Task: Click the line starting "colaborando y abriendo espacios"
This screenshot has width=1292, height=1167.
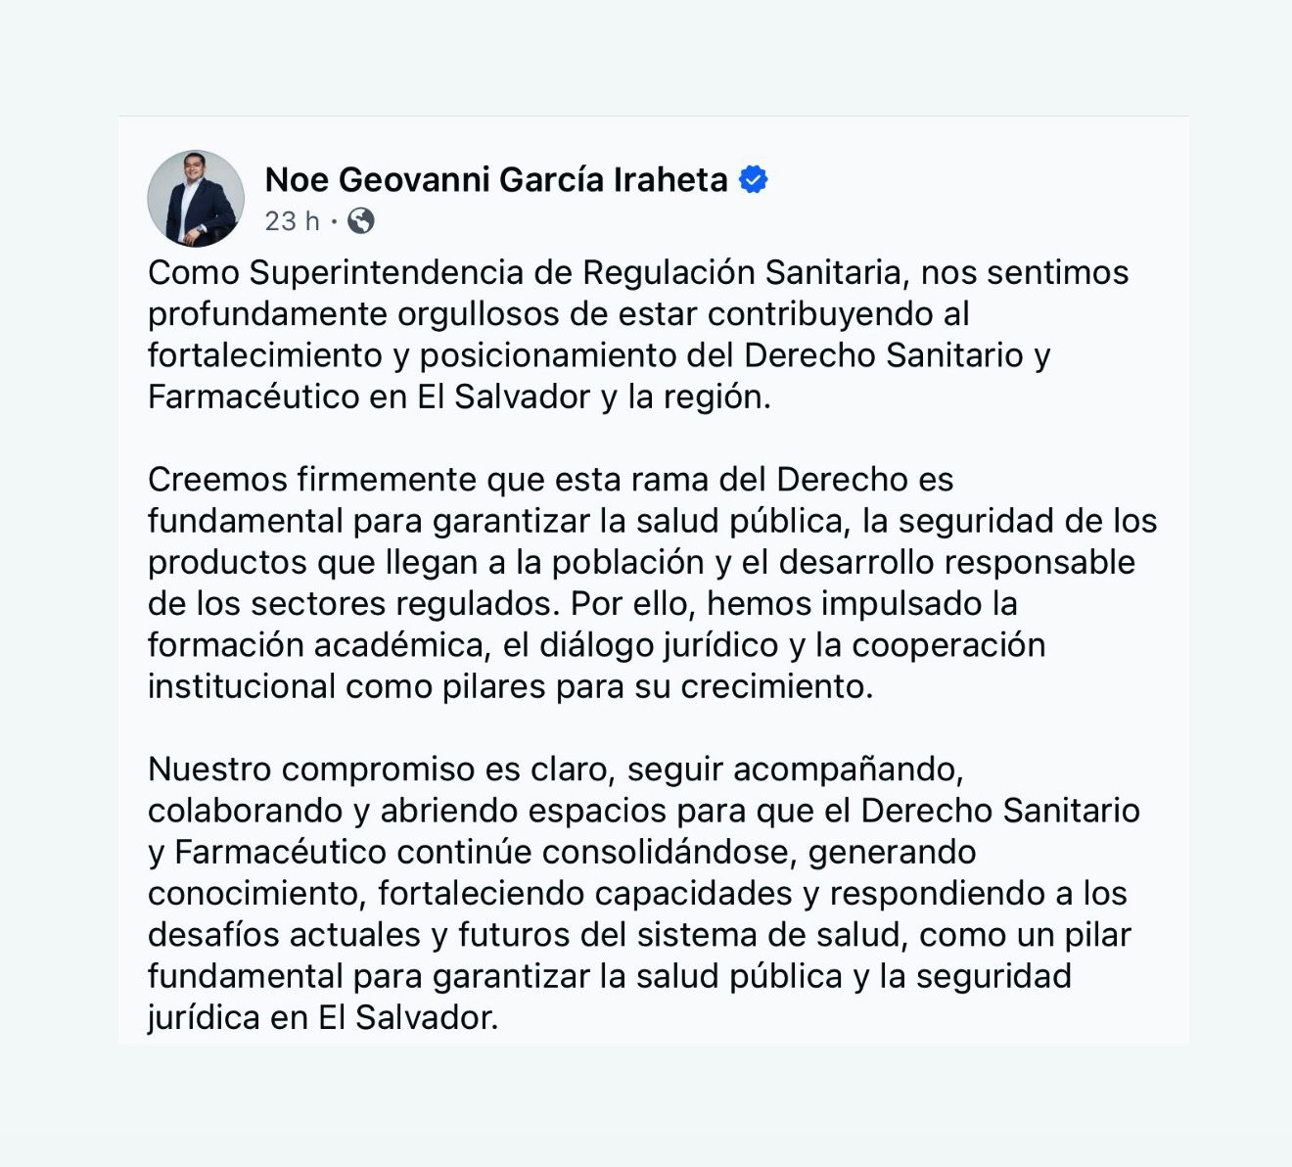Action: click(x=643, y=811)
